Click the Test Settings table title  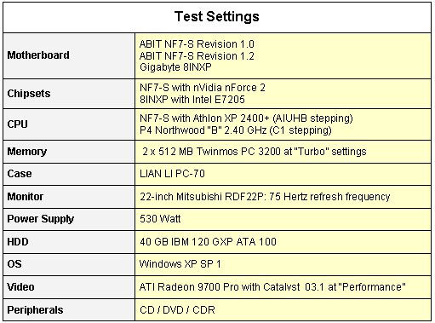(217, 16)
